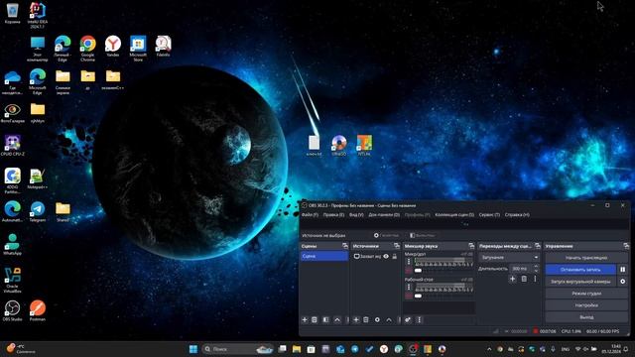Hide the Захват экрана source with eye icon
Viewport: 635px width, 357px height.
point(386,256)
